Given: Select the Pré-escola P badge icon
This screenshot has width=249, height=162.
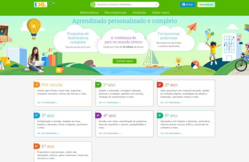Looking at the screenshot, I should click(x=37, y=85).
